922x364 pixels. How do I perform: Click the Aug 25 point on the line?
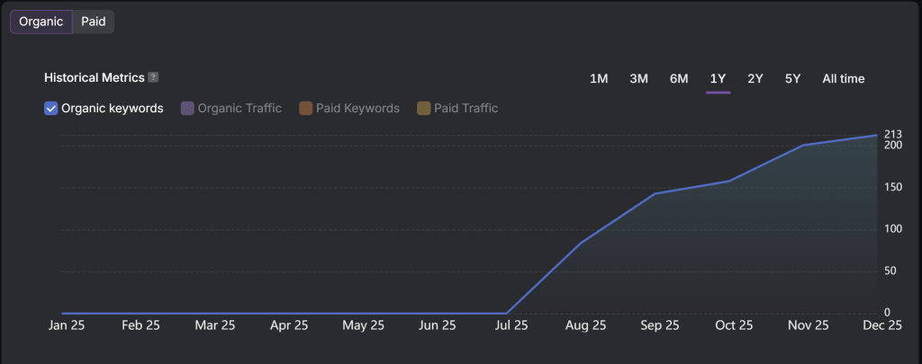click(x=581, y=244)
